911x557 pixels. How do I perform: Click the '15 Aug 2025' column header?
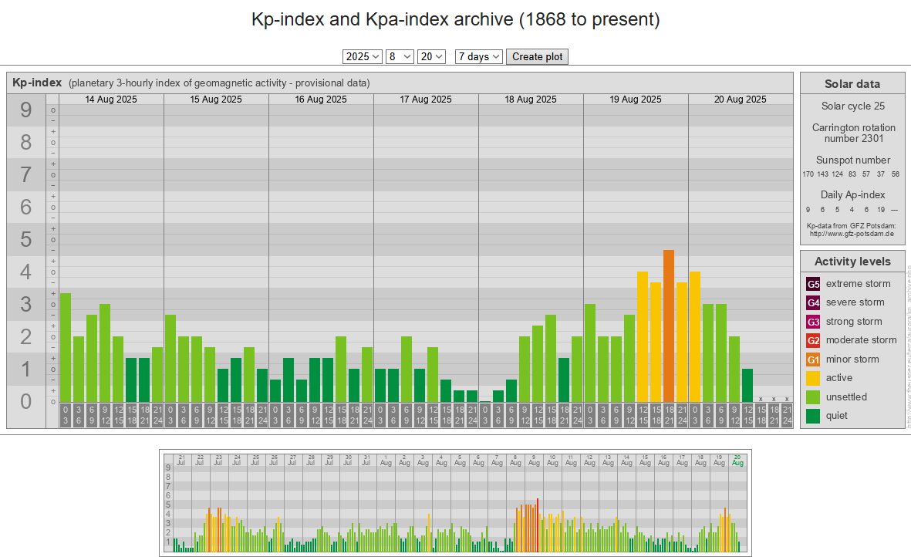(x=216, y=100)
